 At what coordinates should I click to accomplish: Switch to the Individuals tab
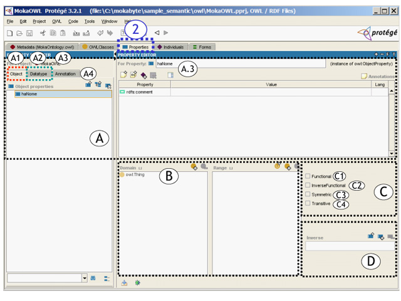[x=170, y=47]
